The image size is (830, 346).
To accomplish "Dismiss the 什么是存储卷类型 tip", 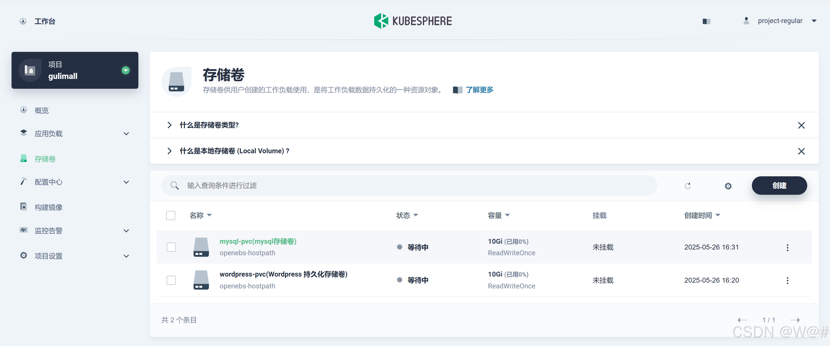I will [x=801, y=125].
